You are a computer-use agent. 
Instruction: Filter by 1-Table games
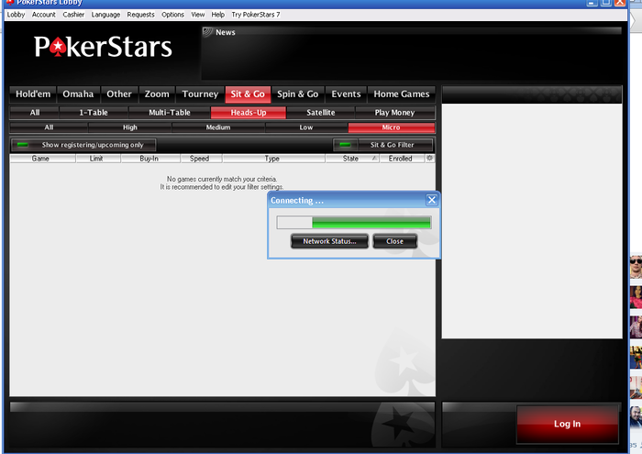pyautogui.click(x=94, y=113)
